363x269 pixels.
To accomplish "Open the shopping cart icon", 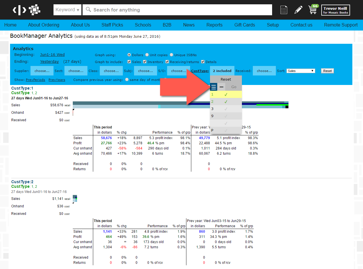I will (313, 10).
